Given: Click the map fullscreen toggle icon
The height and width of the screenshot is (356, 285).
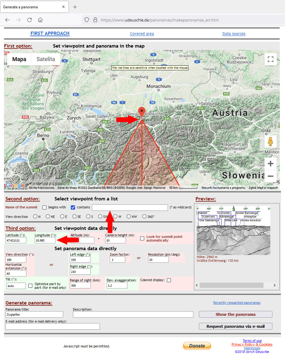Looking at the screenshot, I should [270, 59].
